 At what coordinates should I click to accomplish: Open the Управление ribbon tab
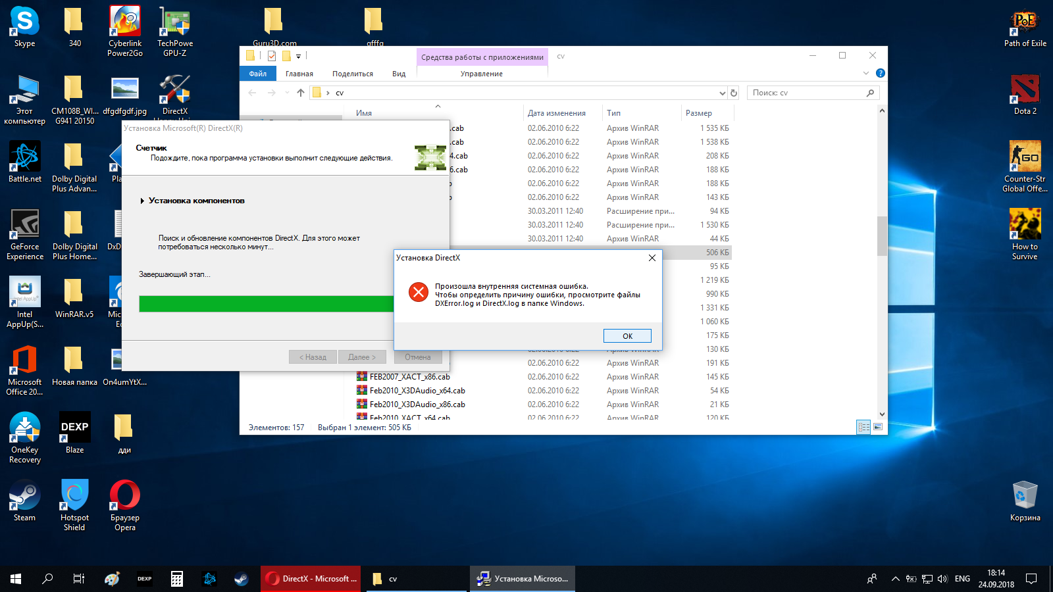click(482, 74)
